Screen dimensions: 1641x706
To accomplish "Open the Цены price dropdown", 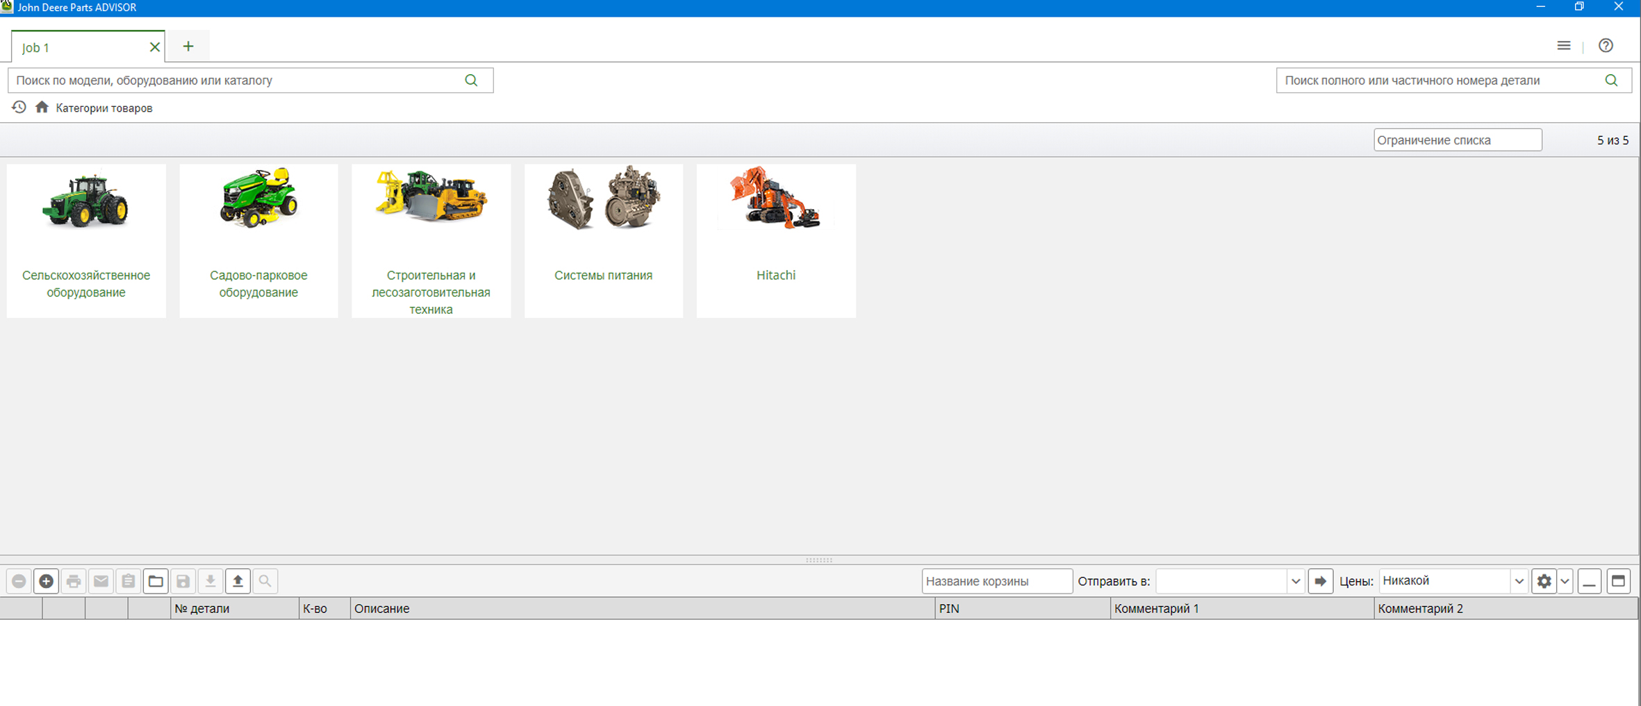I will (1519, 581).
